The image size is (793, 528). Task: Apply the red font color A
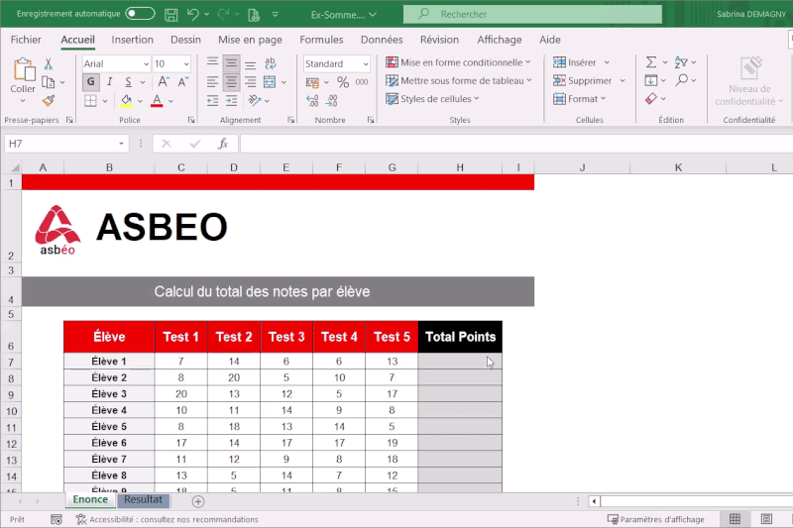coord(157,100)
